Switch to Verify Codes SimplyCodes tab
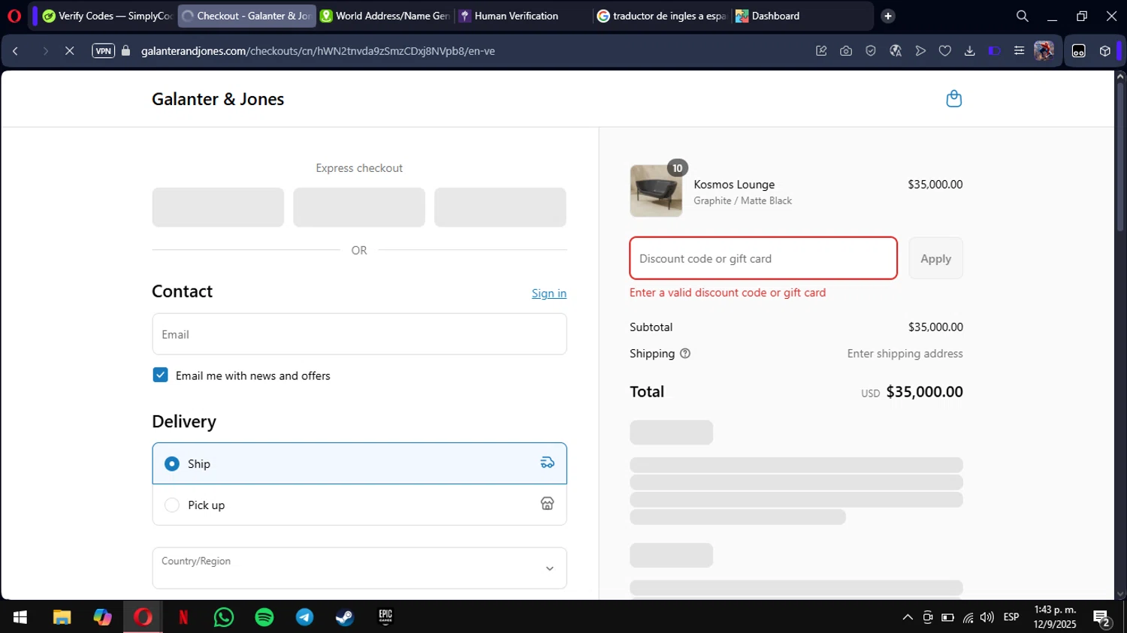This screenshot has height=633, width=1127. [x=107, y=16]
